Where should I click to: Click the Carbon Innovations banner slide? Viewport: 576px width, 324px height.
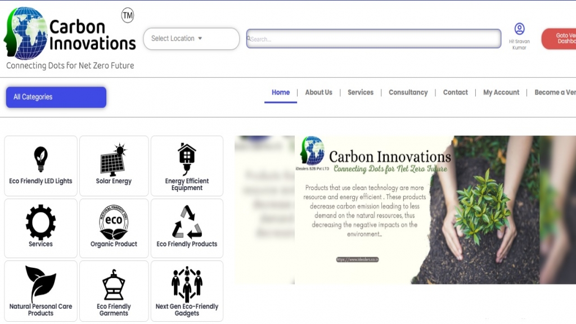tap(417, 210)
